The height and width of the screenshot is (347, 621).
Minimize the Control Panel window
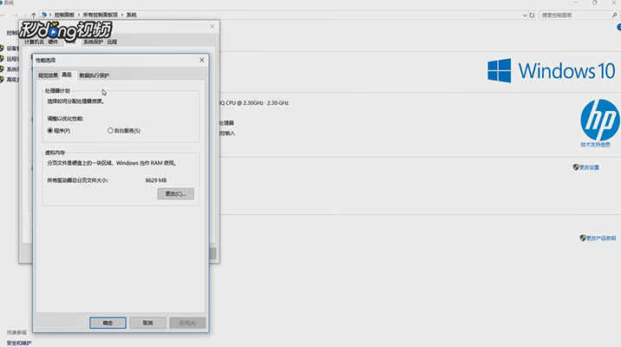point(576,3)
